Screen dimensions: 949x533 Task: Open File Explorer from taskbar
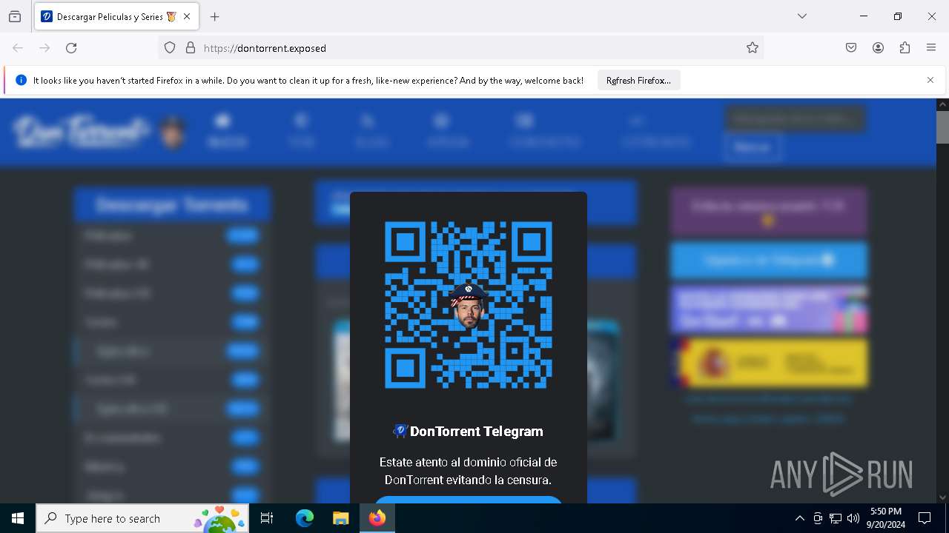[340, 518]
